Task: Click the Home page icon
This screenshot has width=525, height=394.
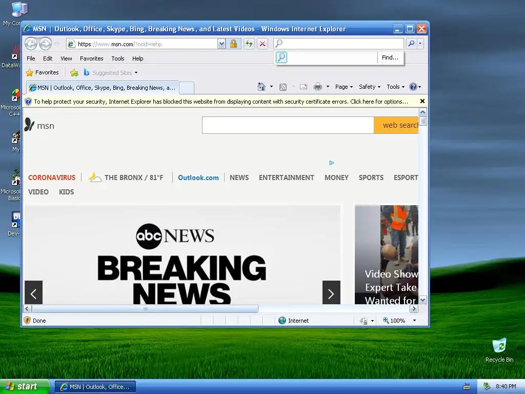Action: (261, 87)
